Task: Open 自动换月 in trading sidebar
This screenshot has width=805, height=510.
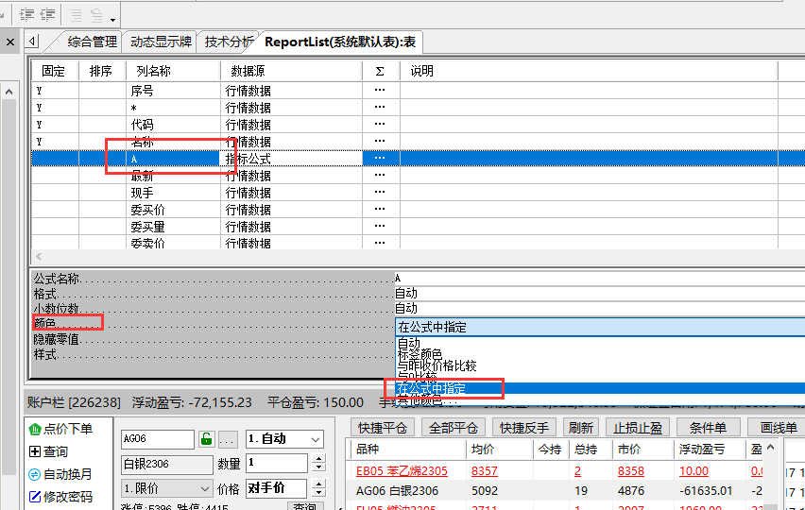Action: (x=61, y=474)
